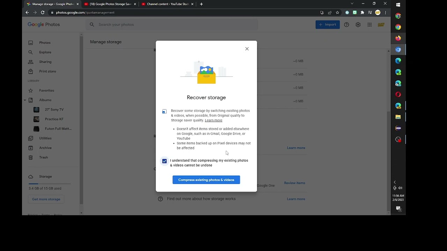Open File Explorer from the taskbar
Screen dimensions: 447x251
tap(398, 117)
